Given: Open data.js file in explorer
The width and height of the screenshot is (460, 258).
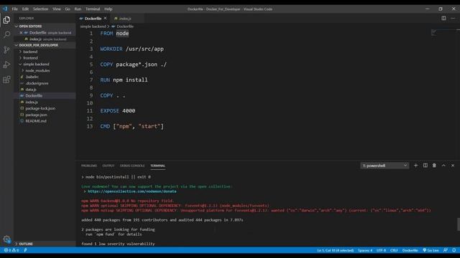Looking at the screenshot, I should [30, 89].
